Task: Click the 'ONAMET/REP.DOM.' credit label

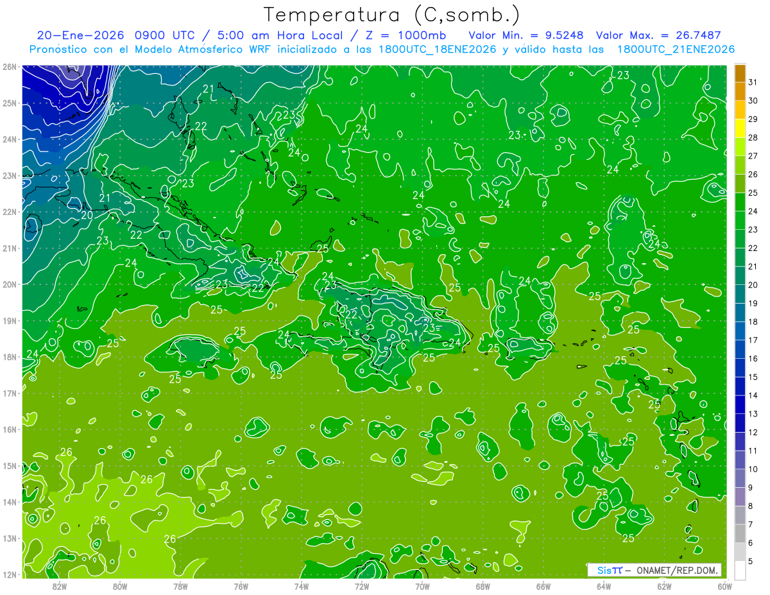Action: [x=677, y=570]
